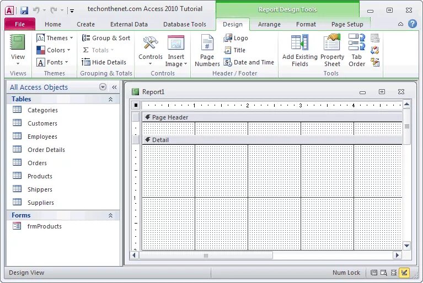Open the Page Setup tab
Image resolution: width=423 pixels, height=283 pixels.
coord(347,24)
